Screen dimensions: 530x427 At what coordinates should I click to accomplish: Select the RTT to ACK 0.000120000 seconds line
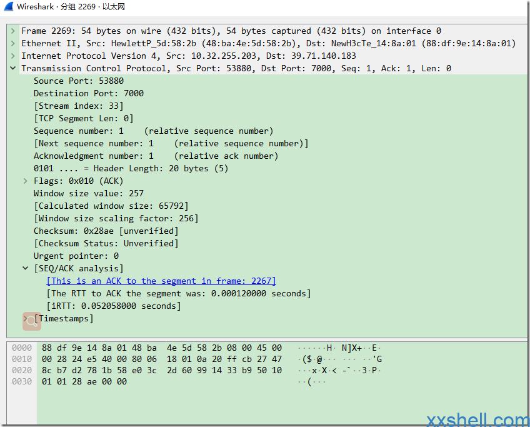click(179, 294)
